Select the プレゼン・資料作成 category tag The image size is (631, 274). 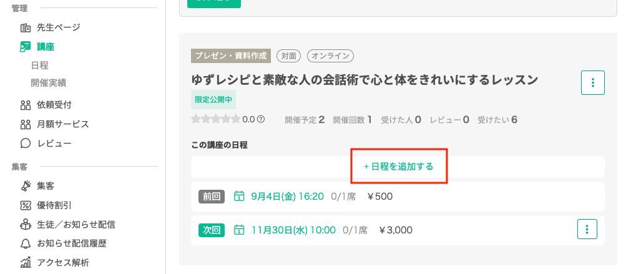coord(231,56)
